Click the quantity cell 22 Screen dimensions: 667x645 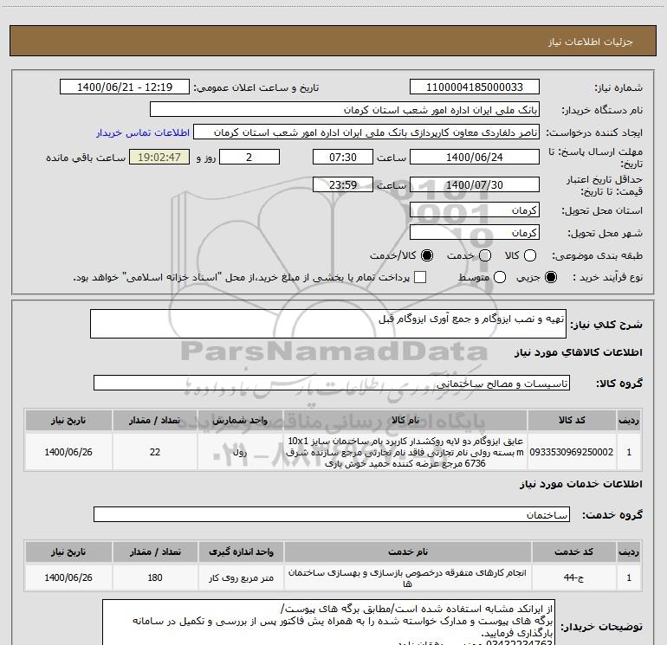155,452
